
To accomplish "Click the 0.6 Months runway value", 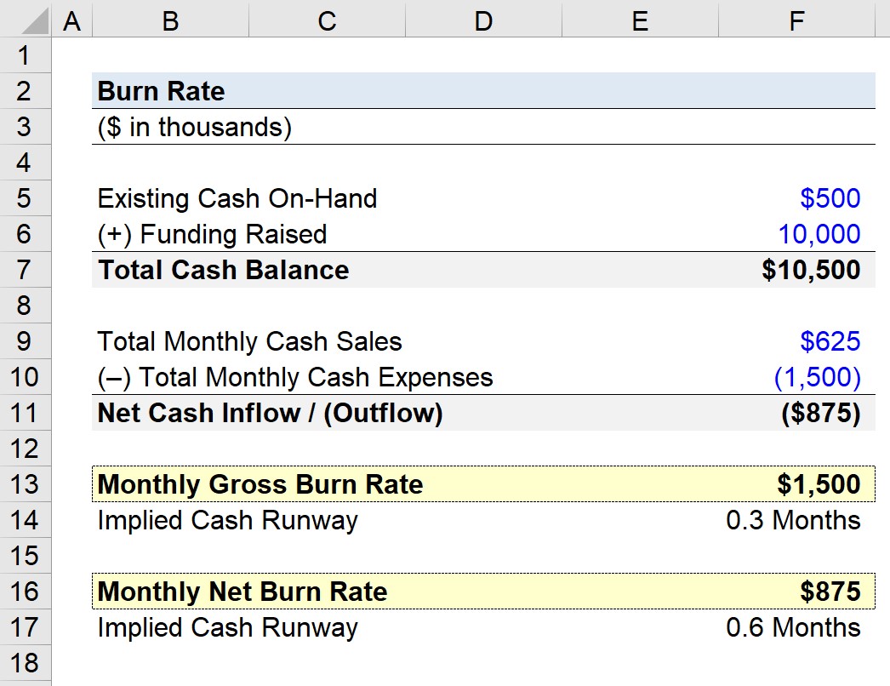I will [x=793, y=627].
